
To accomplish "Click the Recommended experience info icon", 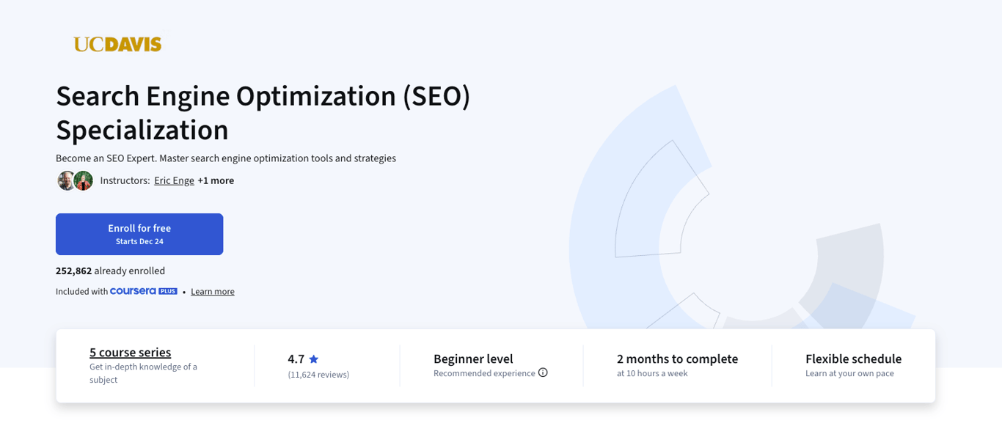I will point(543,372).
